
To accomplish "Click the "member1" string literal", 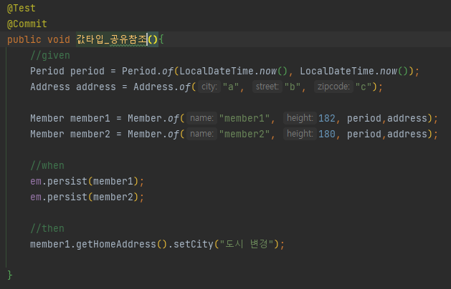I will coord(245,119).
